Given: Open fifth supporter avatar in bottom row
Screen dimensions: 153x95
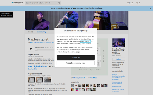Looking at the screenshot, I should click(x=87, y=89).
